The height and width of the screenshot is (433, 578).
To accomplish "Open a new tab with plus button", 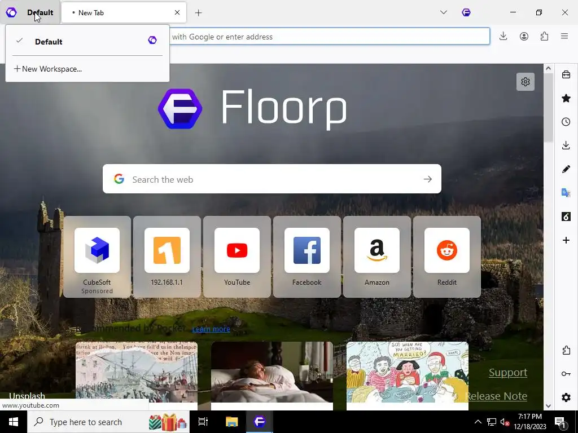I will (x=198, y=13).
